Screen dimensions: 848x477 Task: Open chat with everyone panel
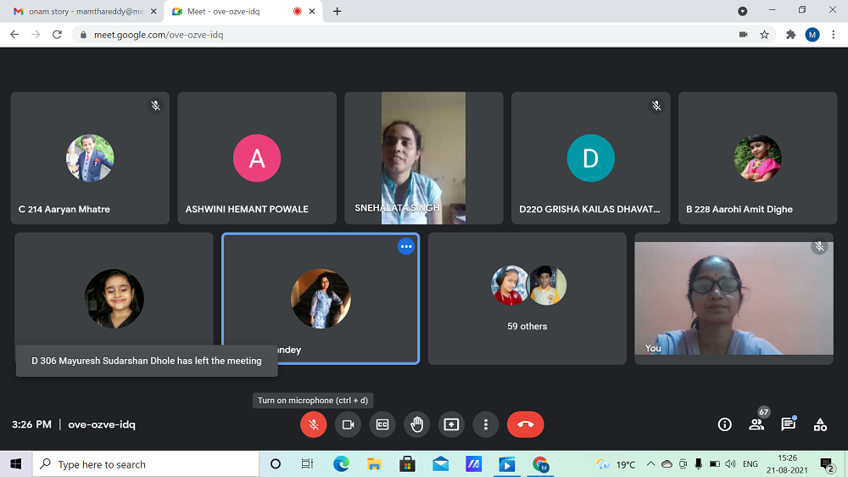click(x=788, y=424)
